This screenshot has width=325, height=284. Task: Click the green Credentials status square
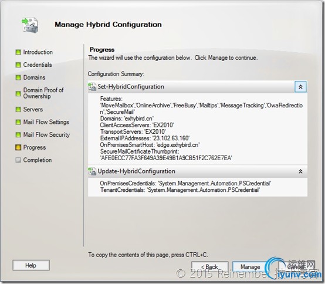(x=18, y=65)
